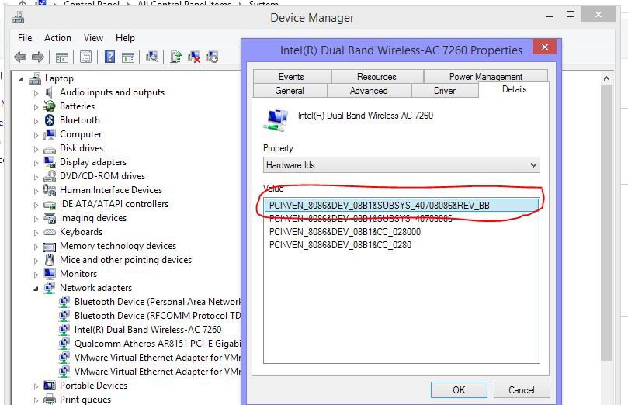Click the Human Interface Devices icon
628x405 pixels.
point(50,189)
